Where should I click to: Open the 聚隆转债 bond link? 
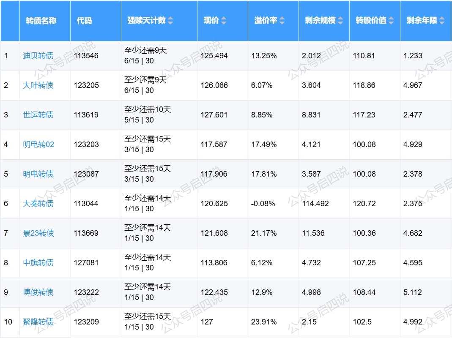click(x=38, y=322)
